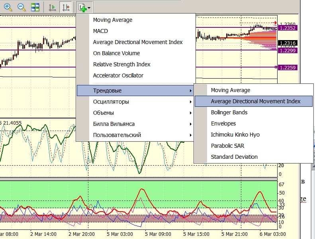Image resolution: width=315 pixels, height=239 pixels.
Task: Expand the Осцилляторы submenu
Action: click(135, 102)
